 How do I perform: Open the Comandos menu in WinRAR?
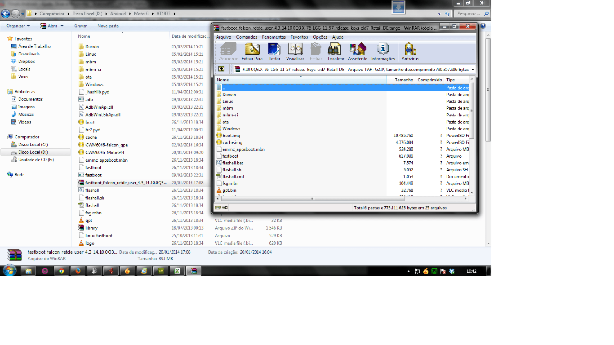pyautogui.click(x=246, y=37)
